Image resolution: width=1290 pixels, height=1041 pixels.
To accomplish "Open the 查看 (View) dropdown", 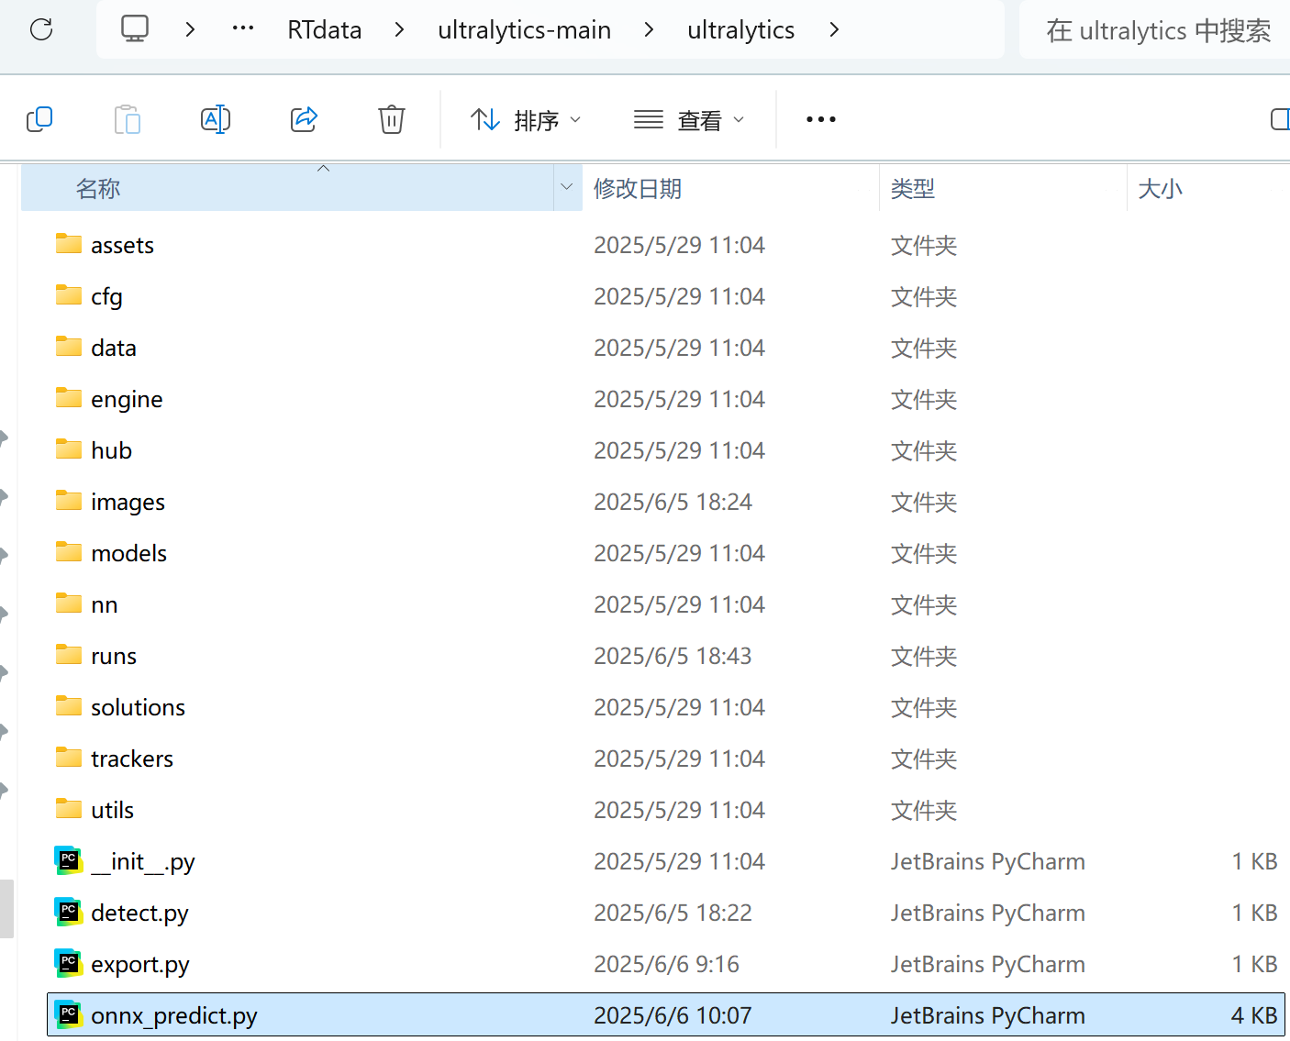I will [x=689, y=119].
